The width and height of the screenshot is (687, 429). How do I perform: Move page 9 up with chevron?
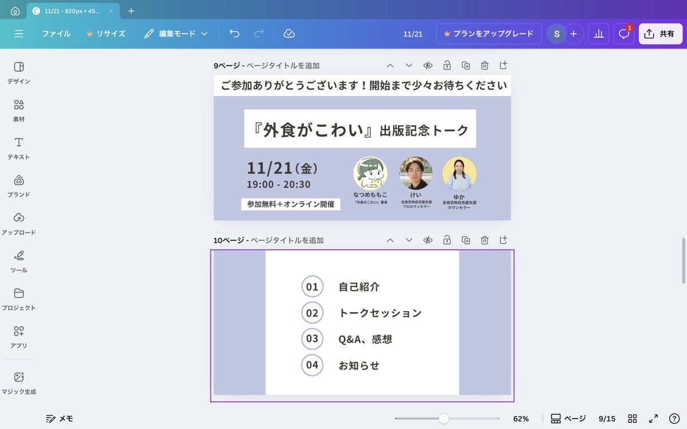[x=390, y=65]
